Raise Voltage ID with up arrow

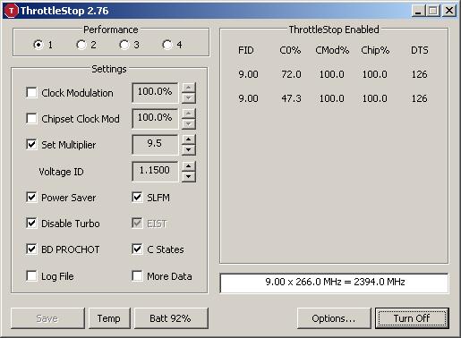pyautogui.click(x=189, y=166)
